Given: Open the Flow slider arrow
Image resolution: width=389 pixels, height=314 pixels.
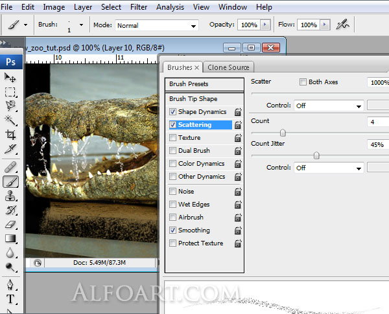Looking at the screenshot, I should click(325, 25).
